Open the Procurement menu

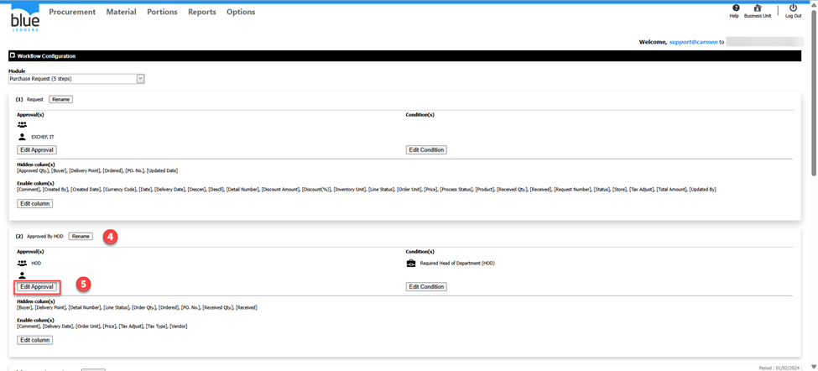coord(72,13)
